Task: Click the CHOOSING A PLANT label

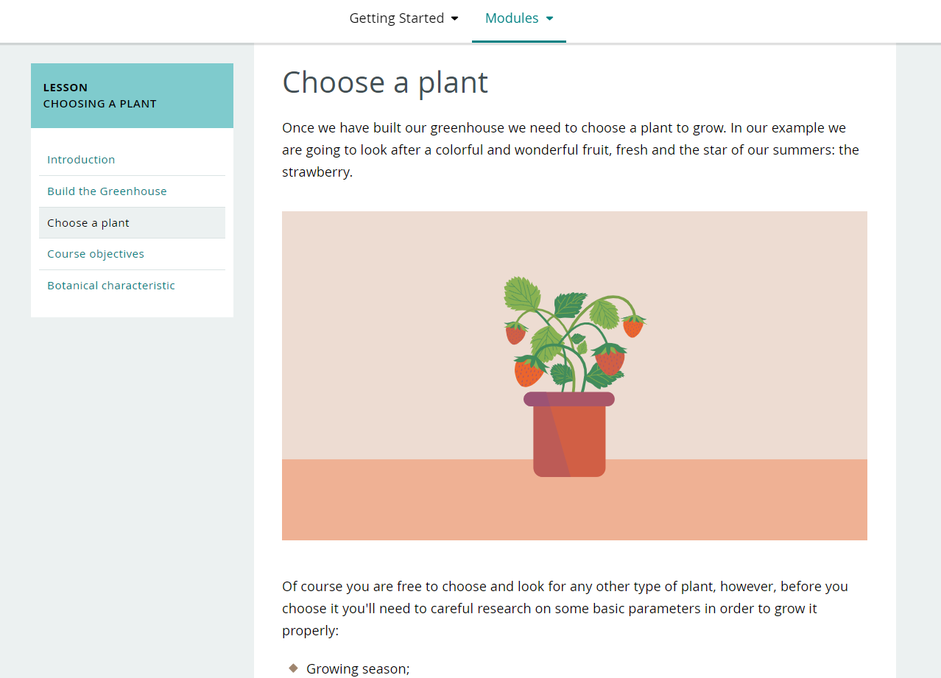Action: click(99, 104)
